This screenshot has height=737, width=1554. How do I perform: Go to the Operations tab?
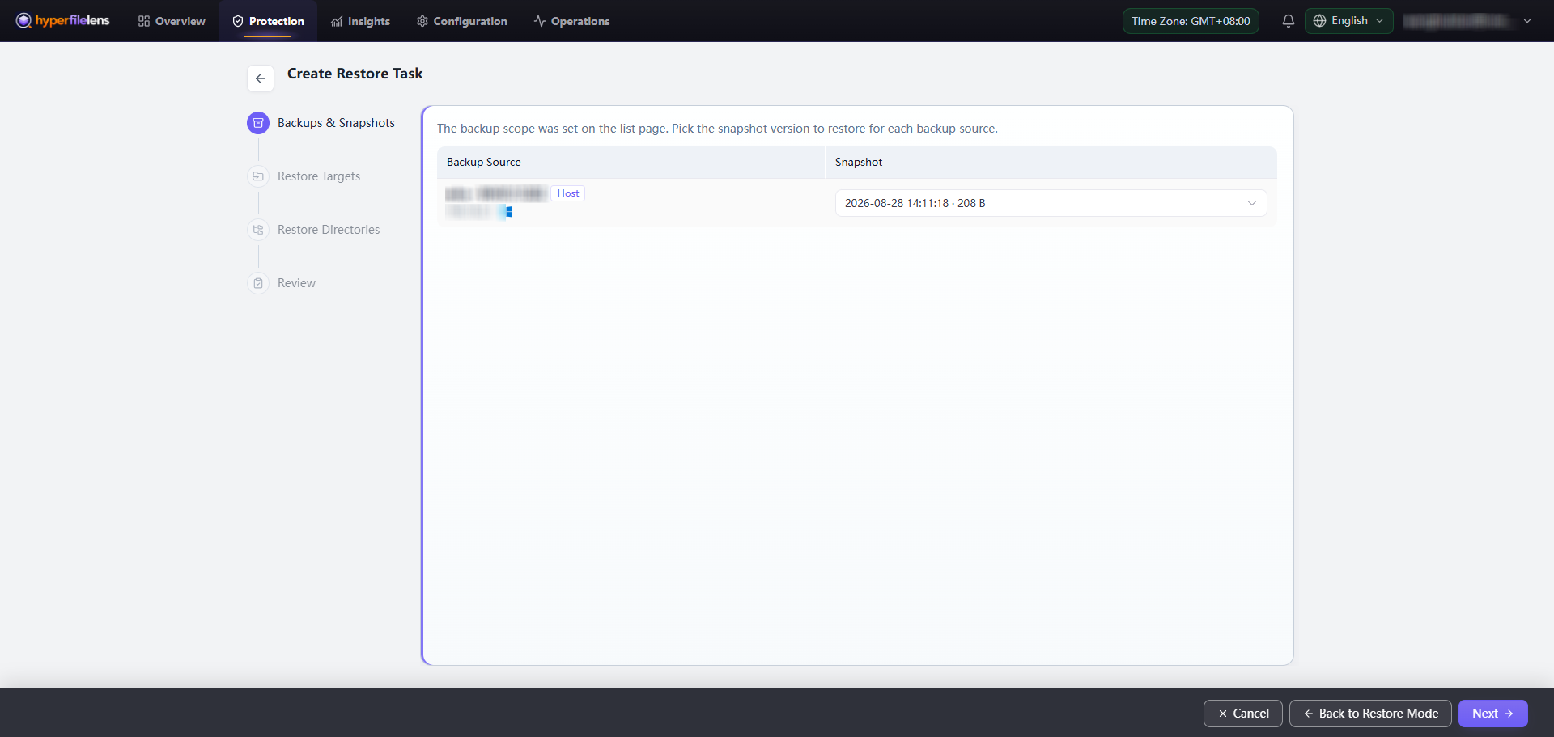point(571,21)
